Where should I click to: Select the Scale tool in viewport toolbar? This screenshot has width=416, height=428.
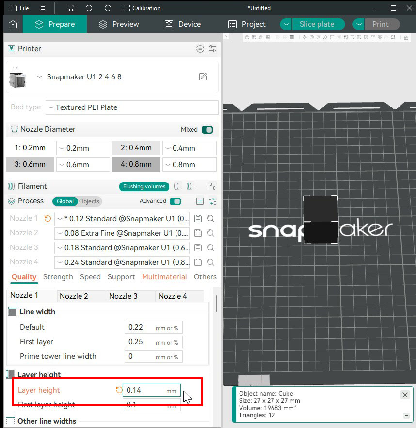pyautogui.click(x=319, y=37)
